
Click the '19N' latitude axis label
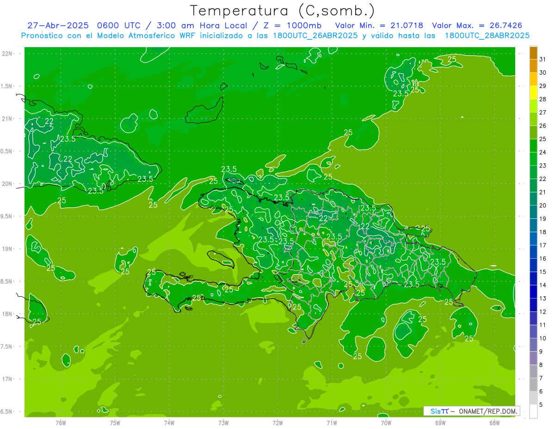pyautogui.click(x=7, y=249)
